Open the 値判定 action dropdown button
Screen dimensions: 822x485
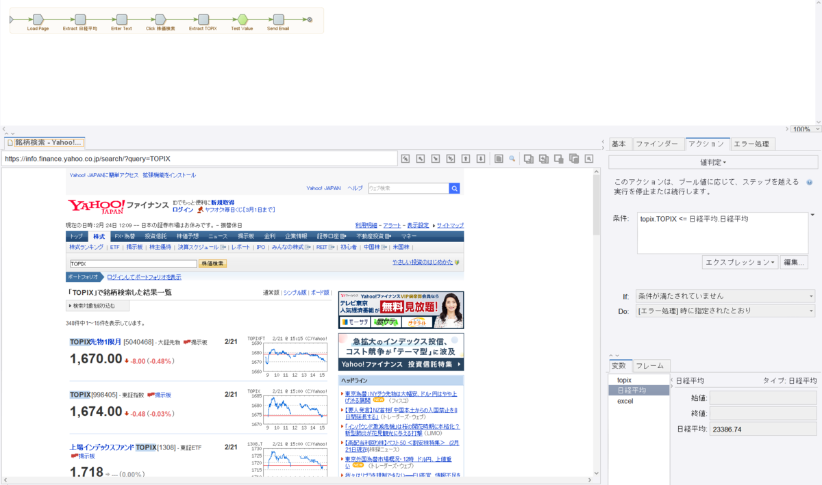click(x=713, y=162)
